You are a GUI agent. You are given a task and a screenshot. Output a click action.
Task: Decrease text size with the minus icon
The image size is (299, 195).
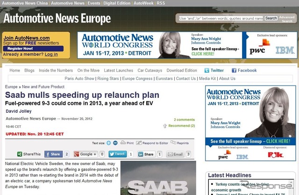(x=115, y=143)
